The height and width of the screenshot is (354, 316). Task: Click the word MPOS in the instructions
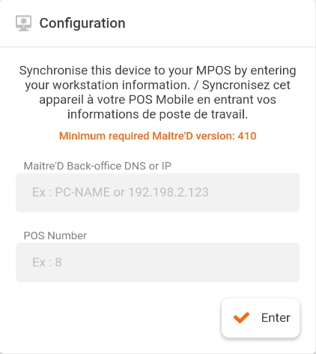[x=213, y=70]
